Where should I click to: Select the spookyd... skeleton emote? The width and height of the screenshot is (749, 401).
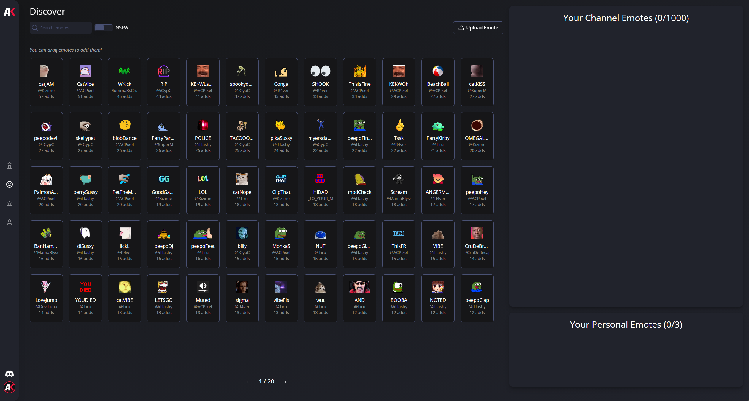pos(242,82)
